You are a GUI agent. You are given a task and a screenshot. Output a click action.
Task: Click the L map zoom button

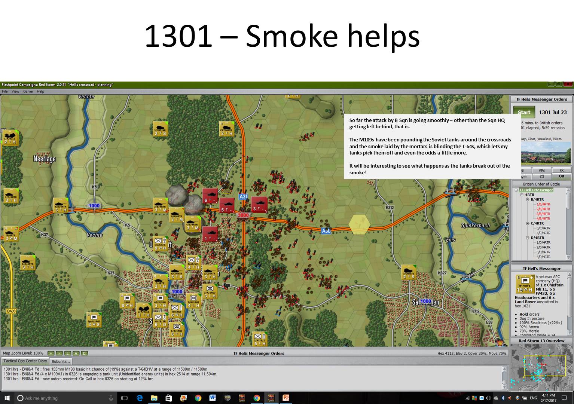pyautogui.click(x=68, y=353)
